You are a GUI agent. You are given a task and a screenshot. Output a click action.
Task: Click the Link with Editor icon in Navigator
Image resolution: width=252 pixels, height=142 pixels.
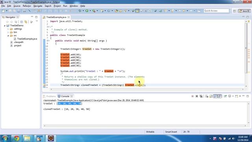(26, 22)
